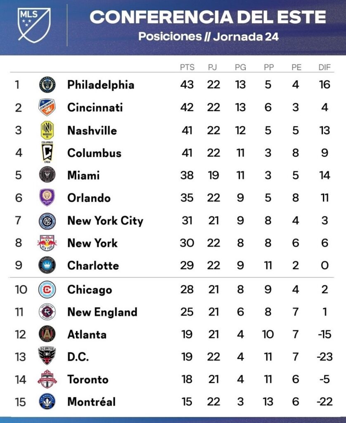Click the DIF column header
Viewport: 346px width, 423px height.
click(x=325, y=67)
